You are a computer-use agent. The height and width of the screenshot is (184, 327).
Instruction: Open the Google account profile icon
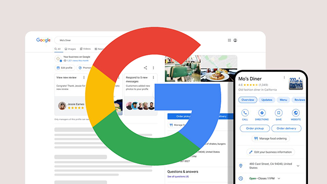click(235, 40)
